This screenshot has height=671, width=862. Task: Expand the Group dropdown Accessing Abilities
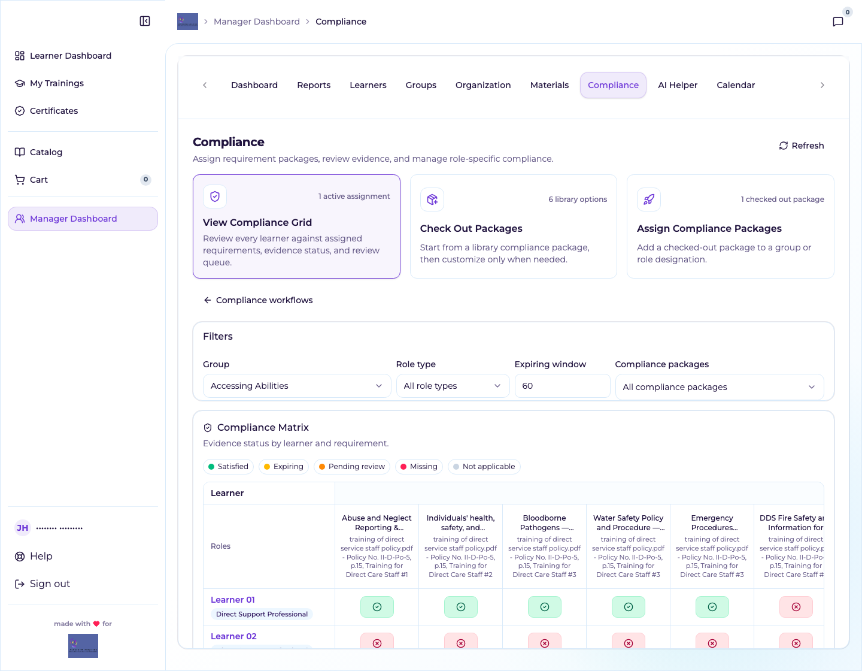point(297,386)
